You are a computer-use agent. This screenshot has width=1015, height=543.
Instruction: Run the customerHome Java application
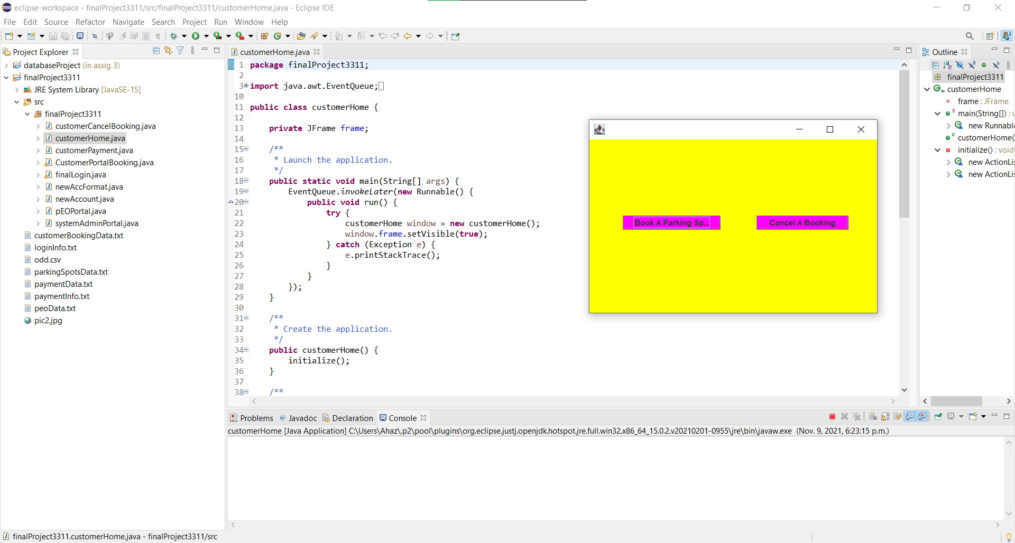196,35
